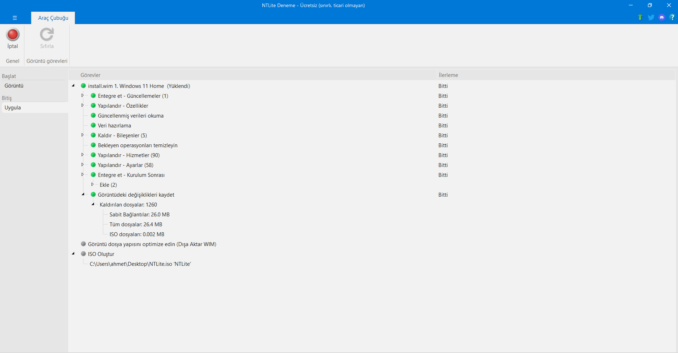Screen dimensions: 678x353
Task: Click gray dot beside ISO Oluştur
Action: 83,254
